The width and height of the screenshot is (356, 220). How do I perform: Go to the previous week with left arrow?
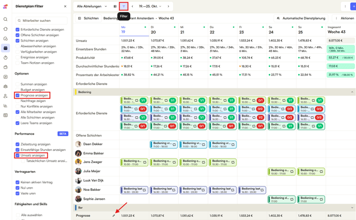pyautogui.click(x=132, y=6)
